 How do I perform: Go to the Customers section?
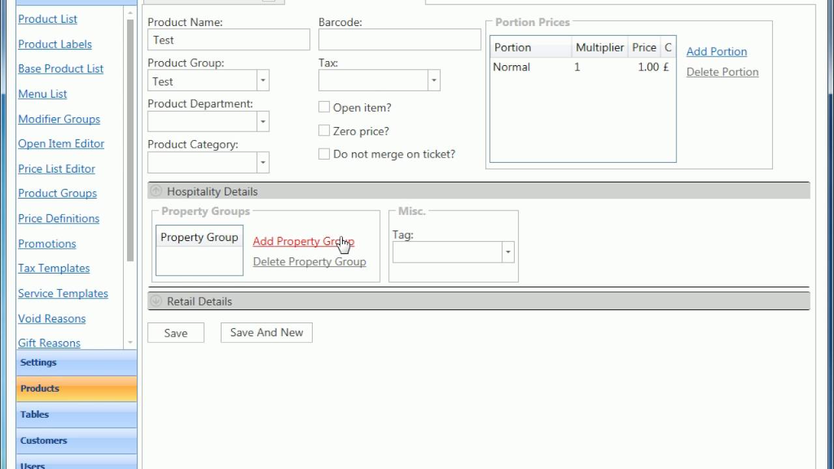pos(76,440)
